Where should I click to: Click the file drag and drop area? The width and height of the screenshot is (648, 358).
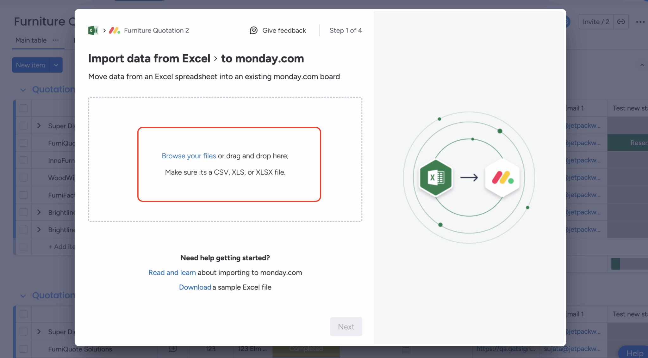point(225,159)
